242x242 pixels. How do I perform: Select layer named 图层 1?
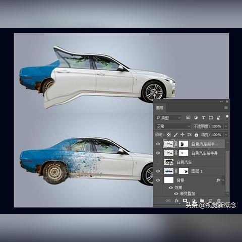[197, 171]
